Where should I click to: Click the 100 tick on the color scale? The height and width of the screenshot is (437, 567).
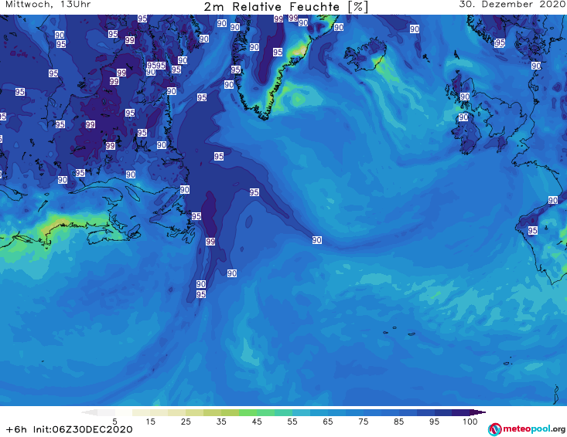pos(470,422)
